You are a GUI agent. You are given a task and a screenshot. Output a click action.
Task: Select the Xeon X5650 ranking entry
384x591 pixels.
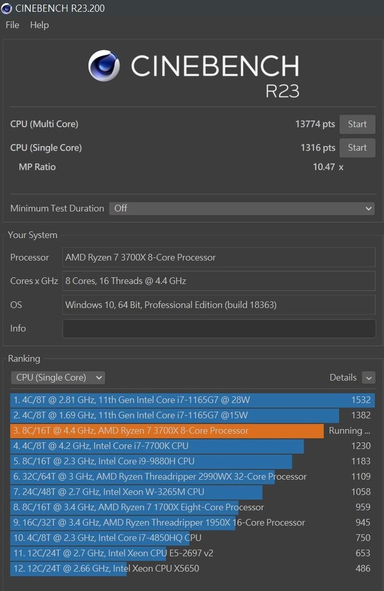pos(193,569)
